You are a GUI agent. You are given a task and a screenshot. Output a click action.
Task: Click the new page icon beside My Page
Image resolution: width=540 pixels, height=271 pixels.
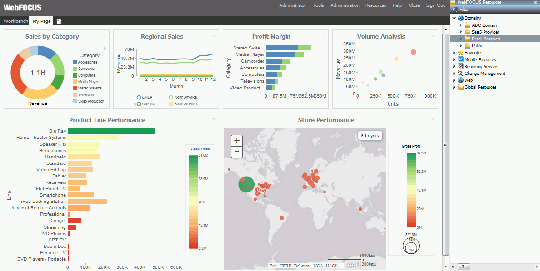click(x=59, y=21)
